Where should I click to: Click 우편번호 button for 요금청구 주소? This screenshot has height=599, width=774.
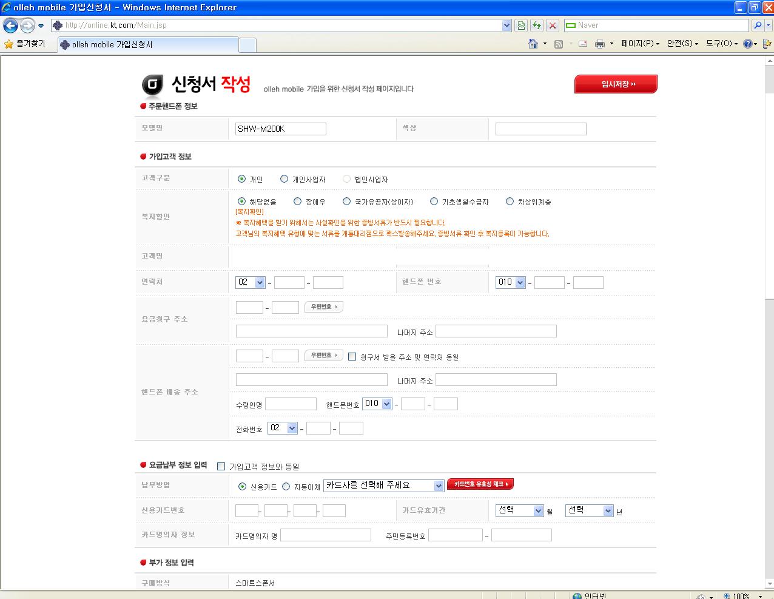(324, 306)
